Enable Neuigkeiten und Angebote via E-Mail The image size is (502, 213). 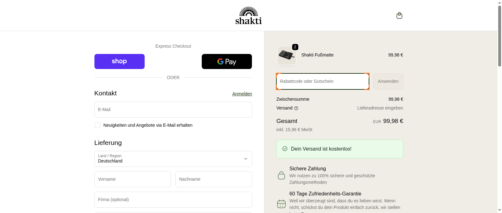[97, 125]
